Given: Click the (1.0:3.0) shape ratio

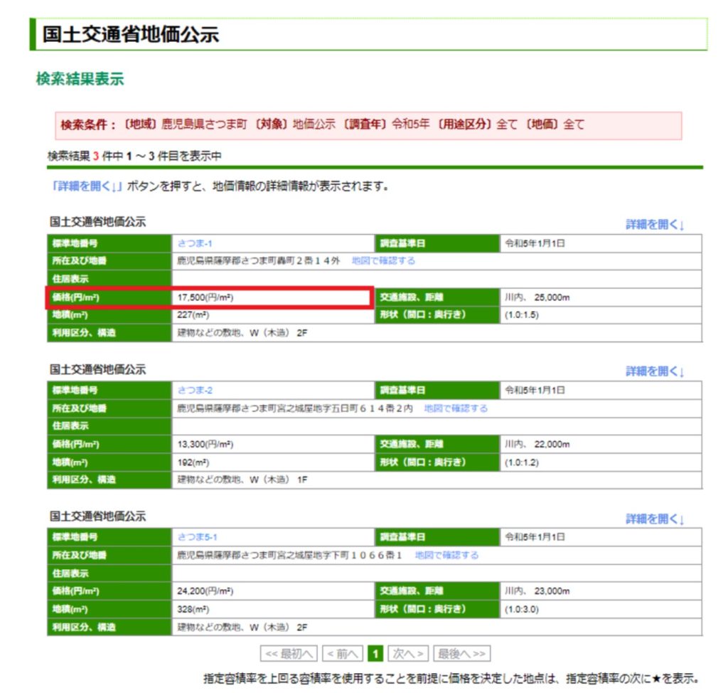Looking at the screenshot, I should (x=522, y=609).
